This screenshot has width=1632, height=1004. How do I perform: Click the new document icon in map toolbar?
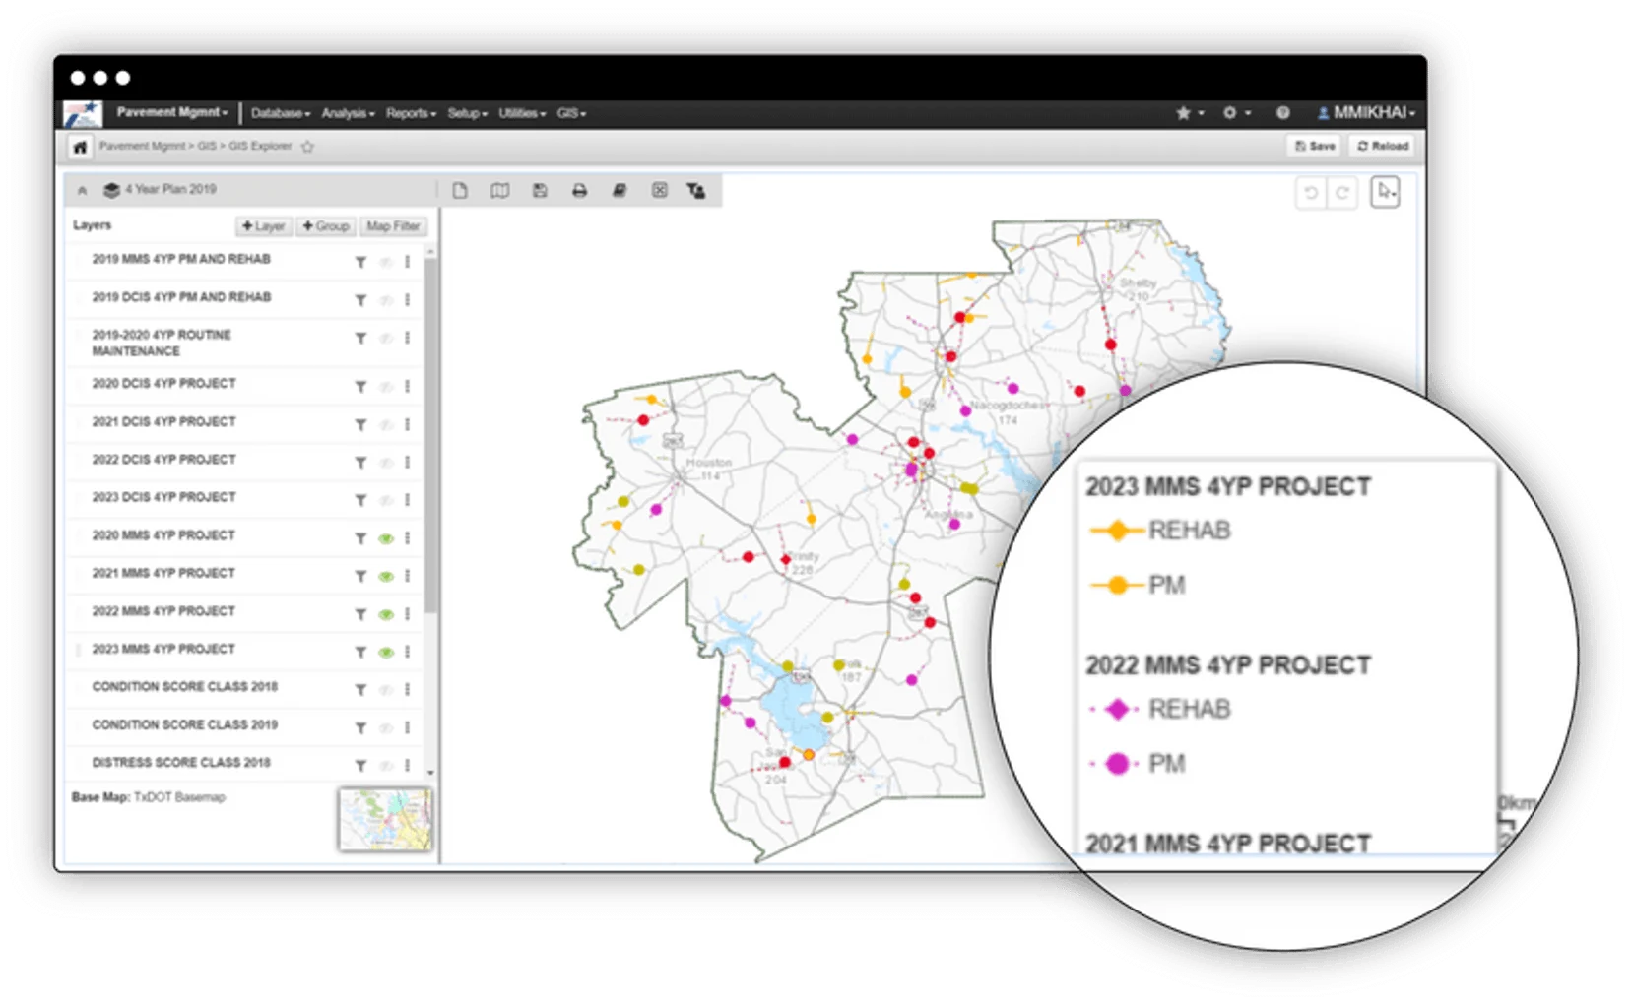click(x=460, y=191)
